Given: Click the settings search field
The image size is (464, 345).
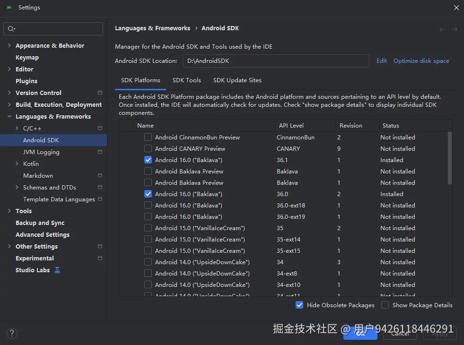Looking at the screenshot, I should pyautogui.click(x=53, y=29).
